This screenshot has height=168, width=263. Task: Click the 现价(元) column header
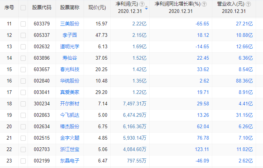pos(97,8)
